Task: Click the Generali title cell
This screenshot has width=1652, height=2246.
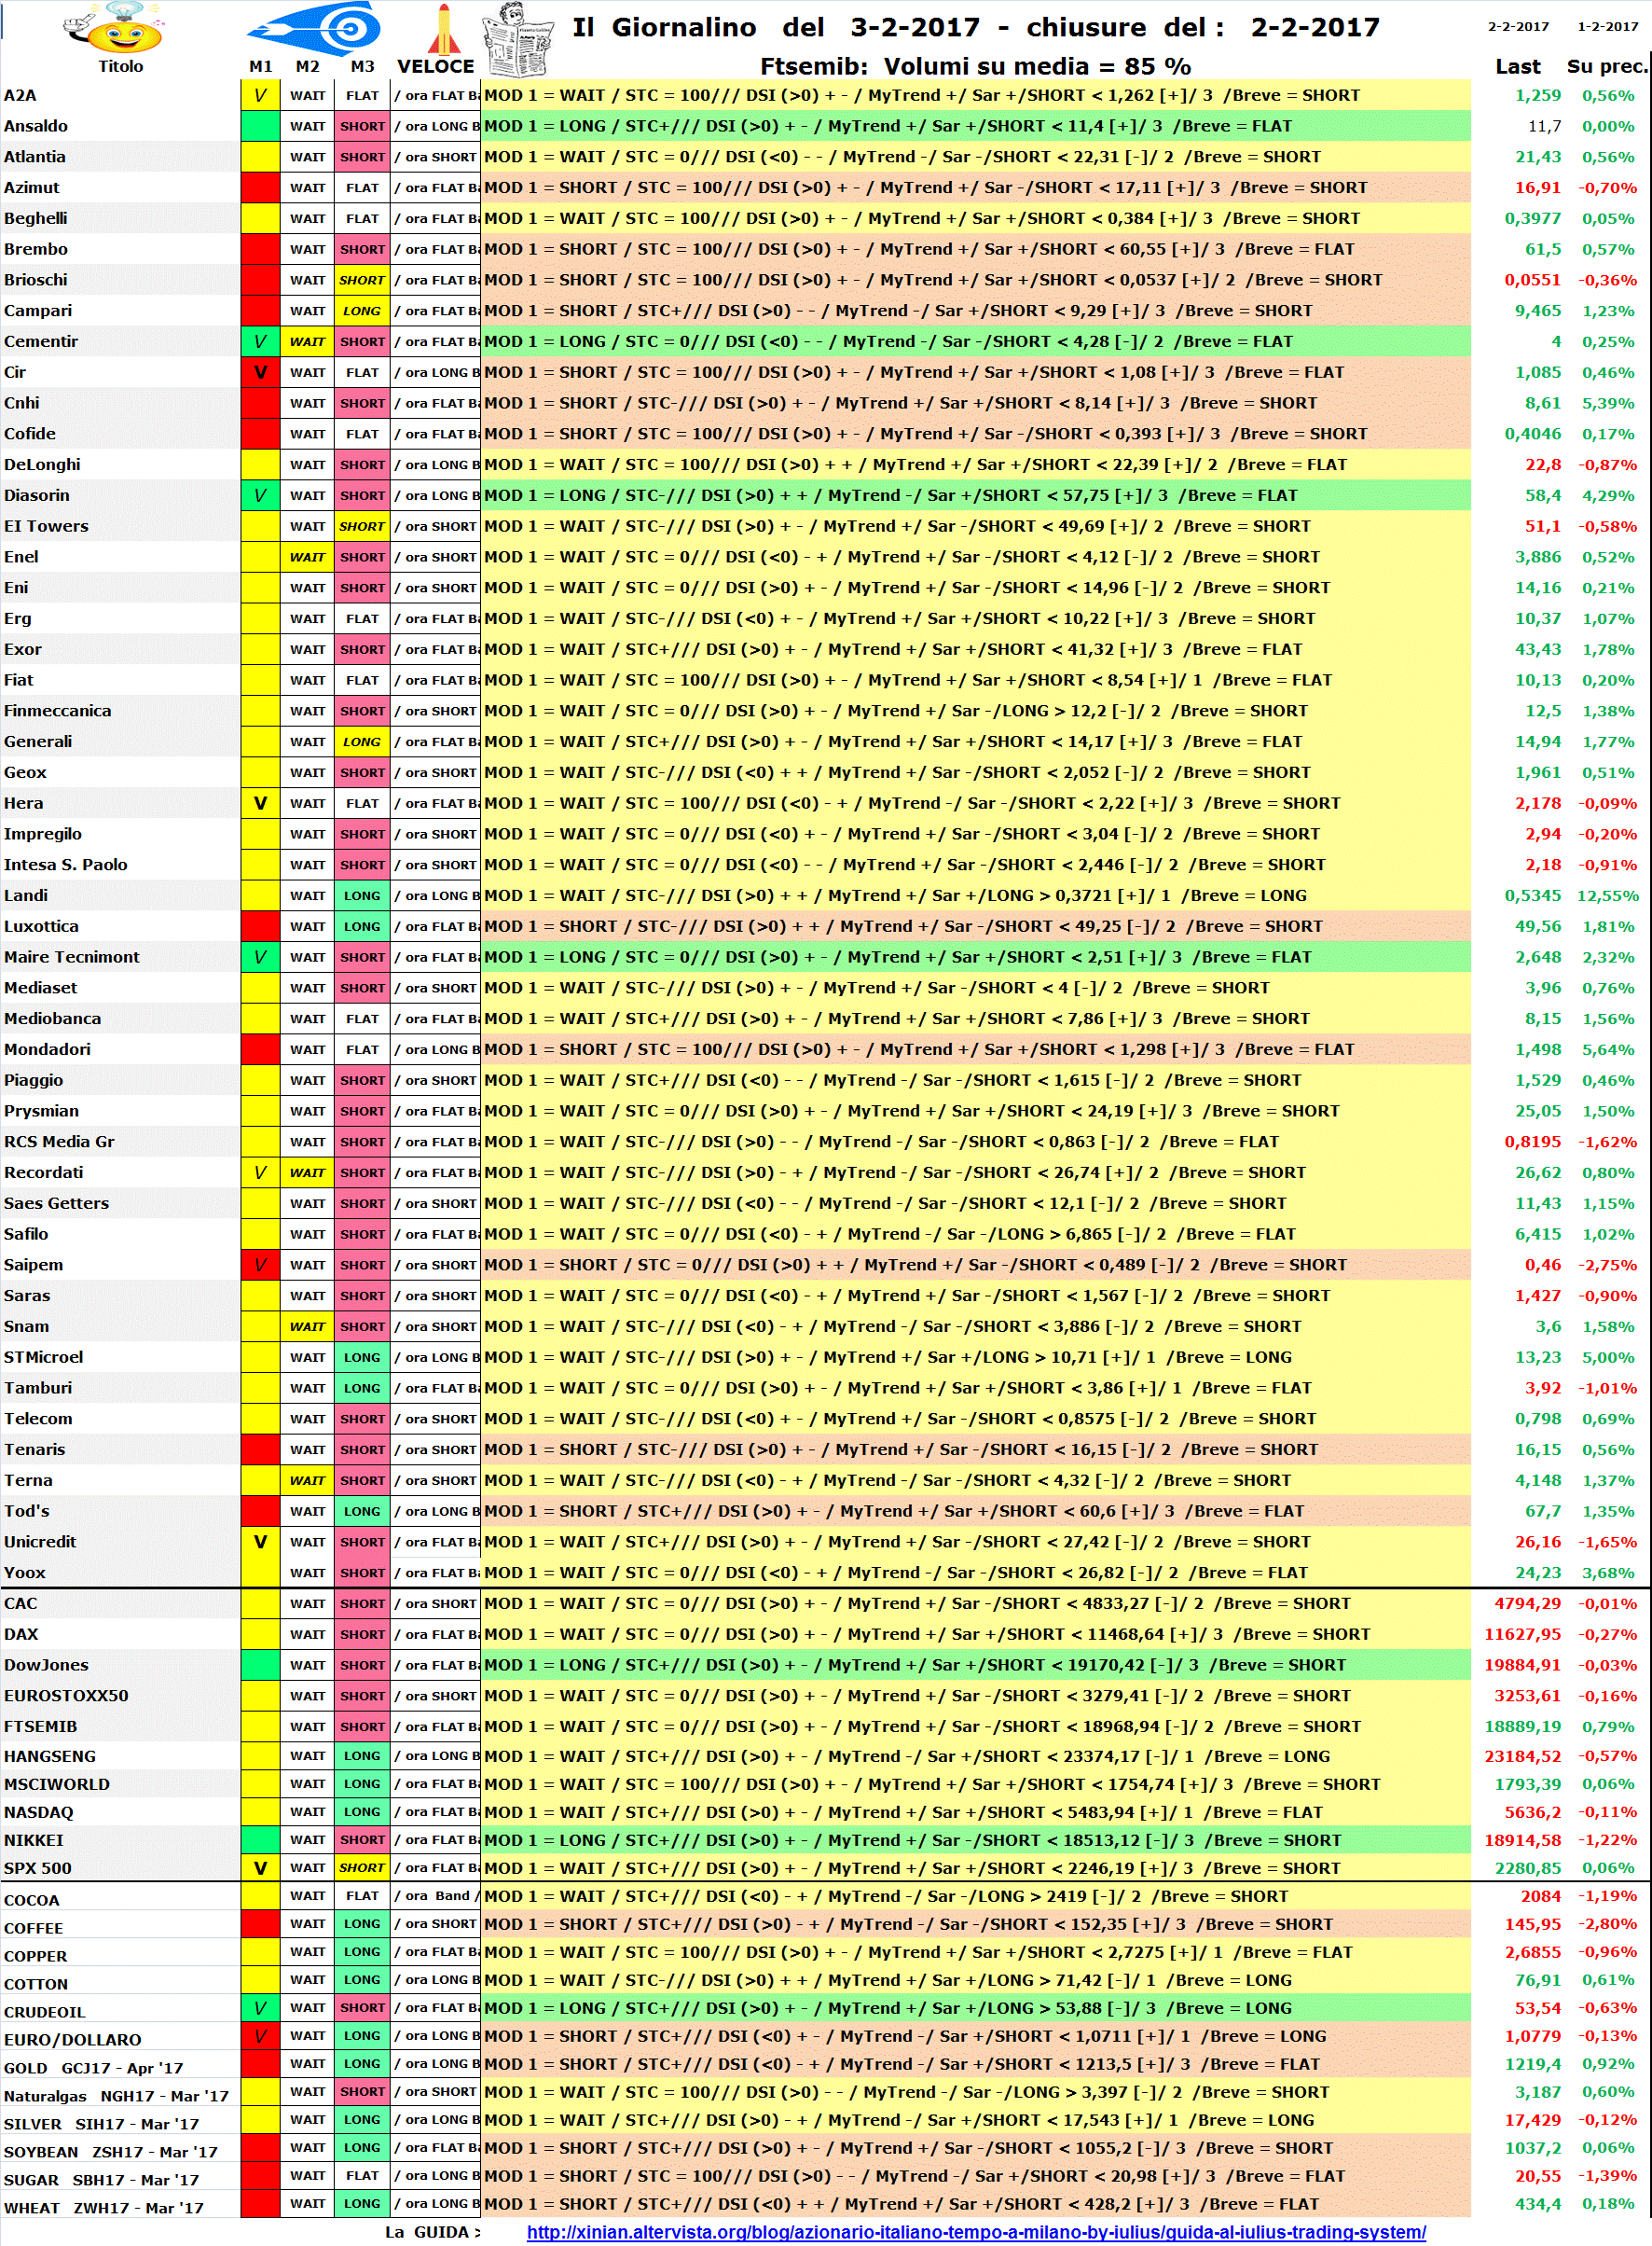Action: pos(120,742)
